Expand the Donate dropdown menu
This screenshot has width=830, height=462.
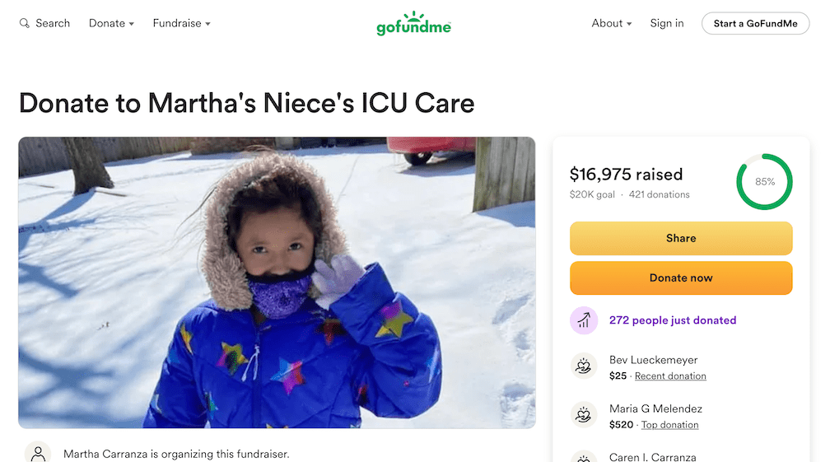click(x=111, y=24)
